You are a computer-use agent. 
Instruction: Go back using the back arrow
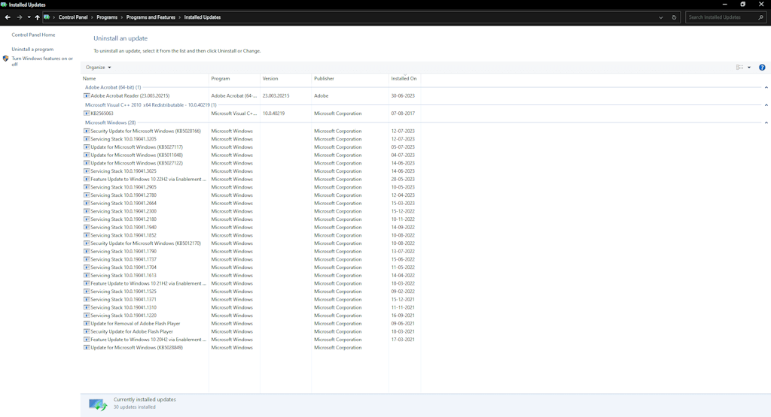[8, 17]
